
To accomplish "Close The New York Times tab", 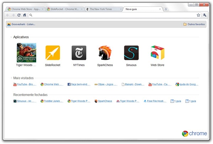I will pos(121,9).
